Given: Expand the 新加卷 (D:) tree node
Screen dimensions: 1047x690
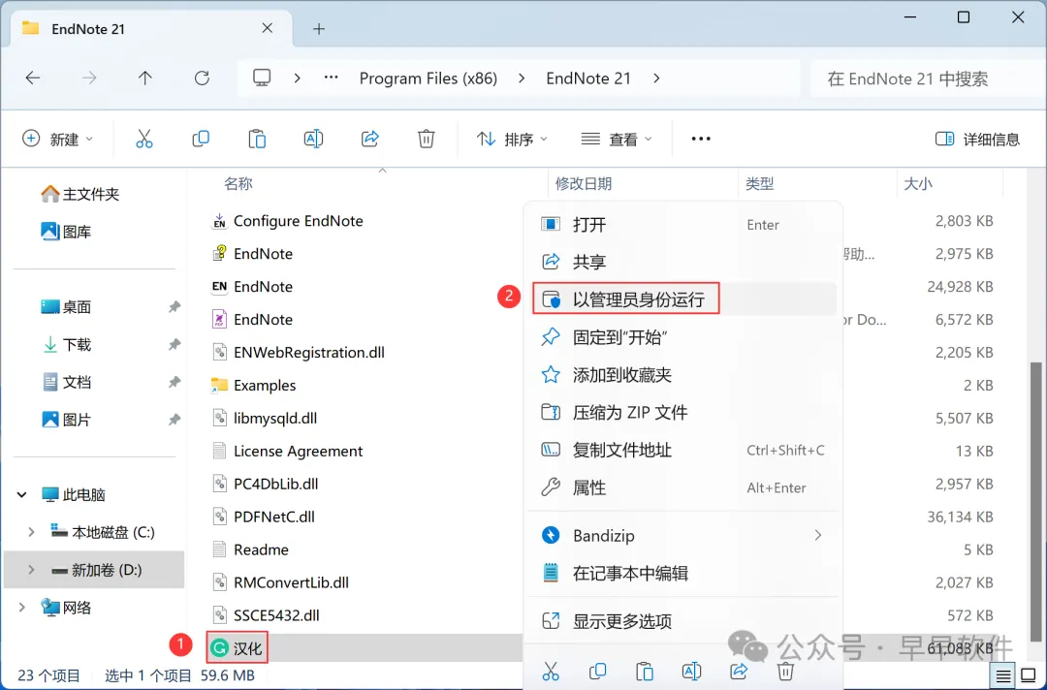Looking at the screenshot, I should pyautogui.click(x=31, y=570).
